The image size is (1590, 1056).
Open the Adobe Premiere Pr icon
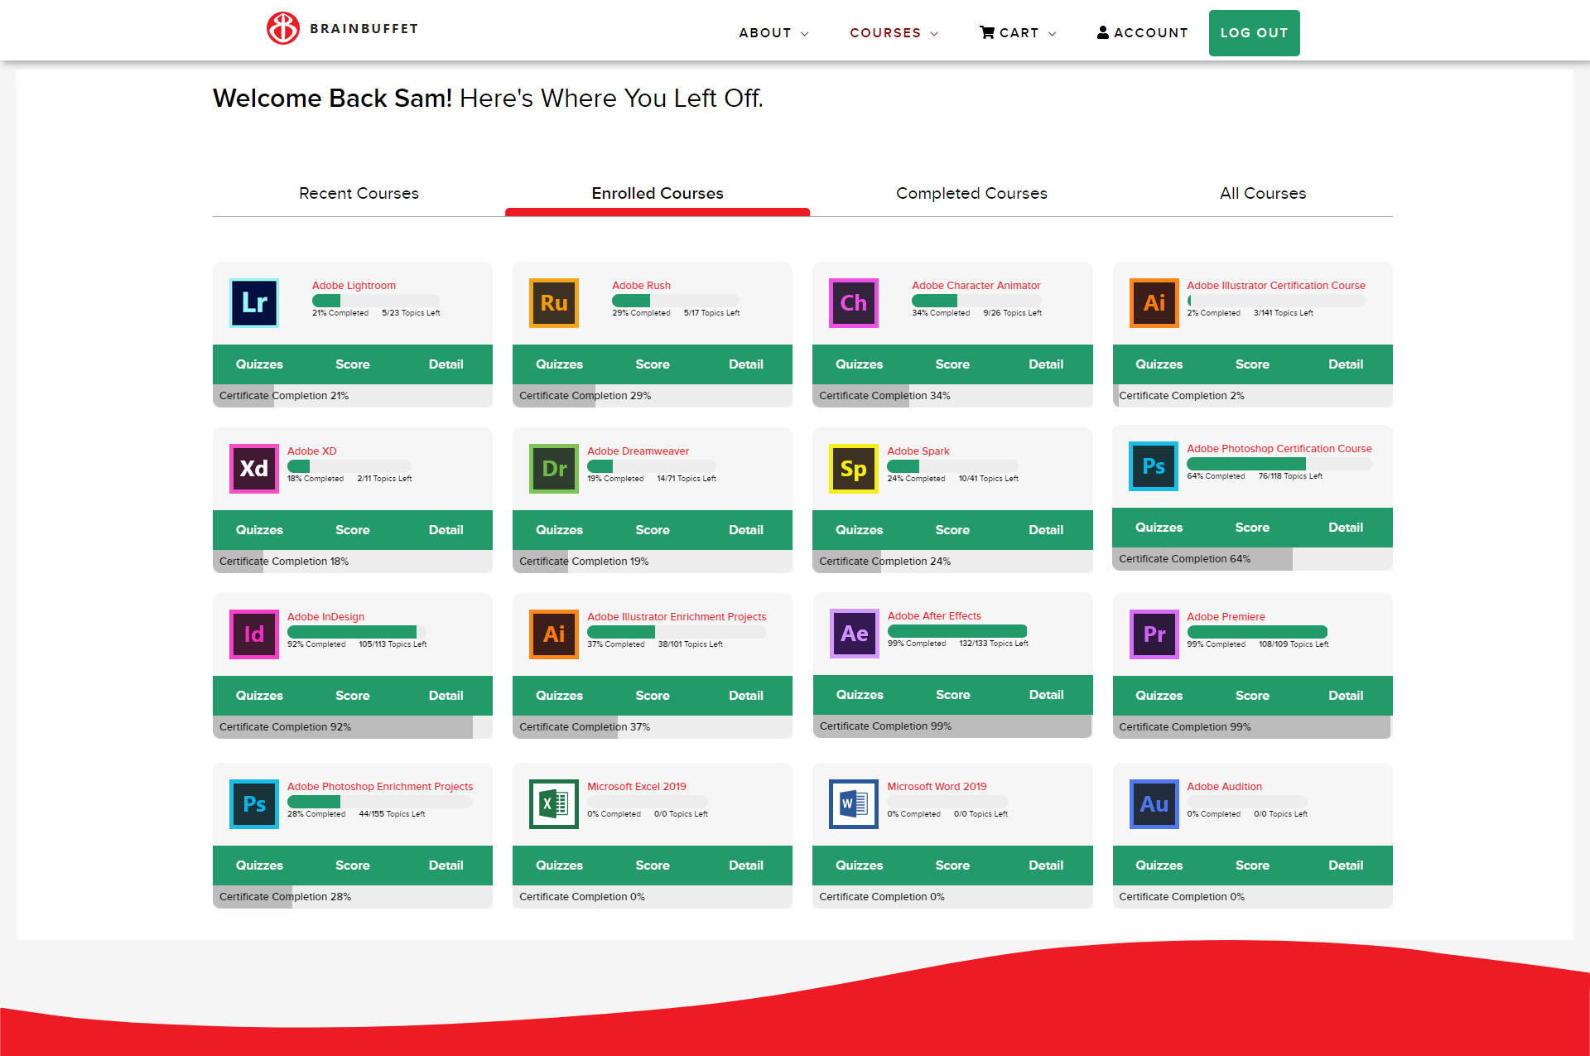pyautogui.click(x=1154, y=634)
